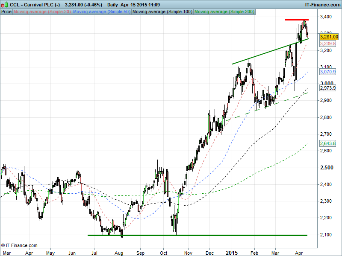
Task: Click the 2015 marker on time axis
Action: (x=232, y=252)
